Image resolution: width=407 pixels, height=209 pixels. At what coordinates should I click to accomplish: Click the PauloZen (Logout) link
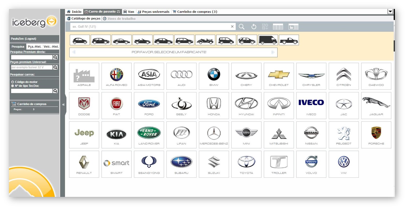coord(23,39)
